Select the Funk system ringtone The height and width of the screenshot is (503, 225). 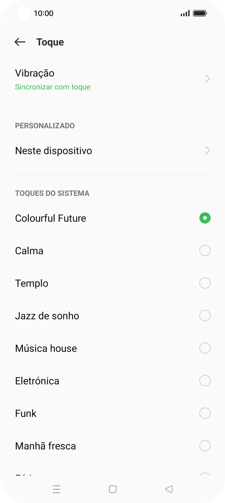pos(112,413)
